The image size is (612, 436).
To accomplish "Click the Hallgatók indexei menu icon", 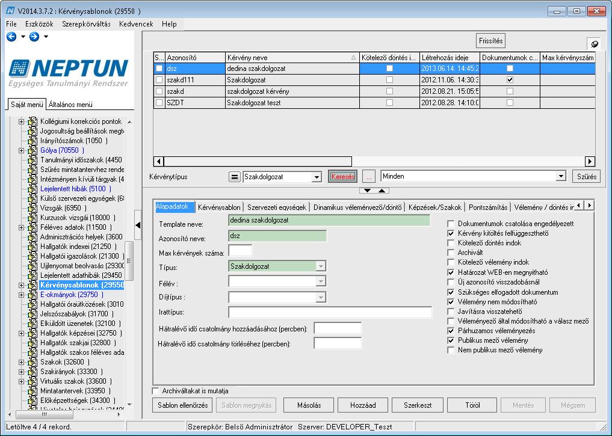I will [x=32, y=247].
